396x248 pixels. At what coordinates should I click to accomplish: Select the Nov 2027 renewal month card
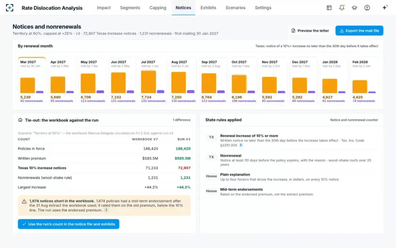(x=274, y=81)
